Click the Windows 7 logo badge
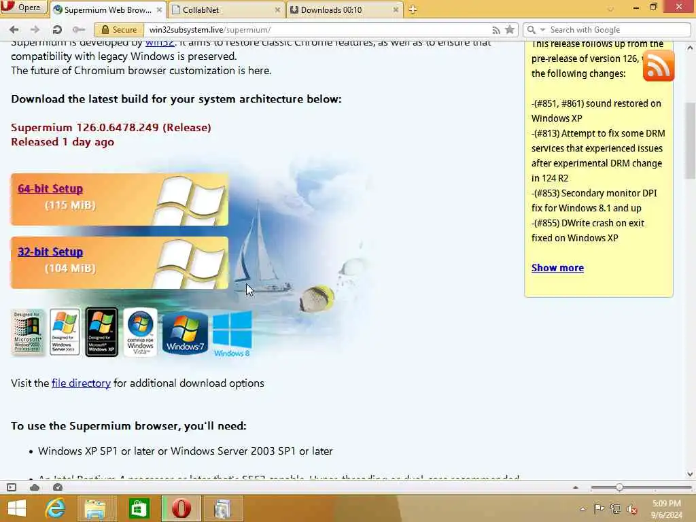Image resolution: width=696 pixels, height=522 pixels. [x=185, y=333]
